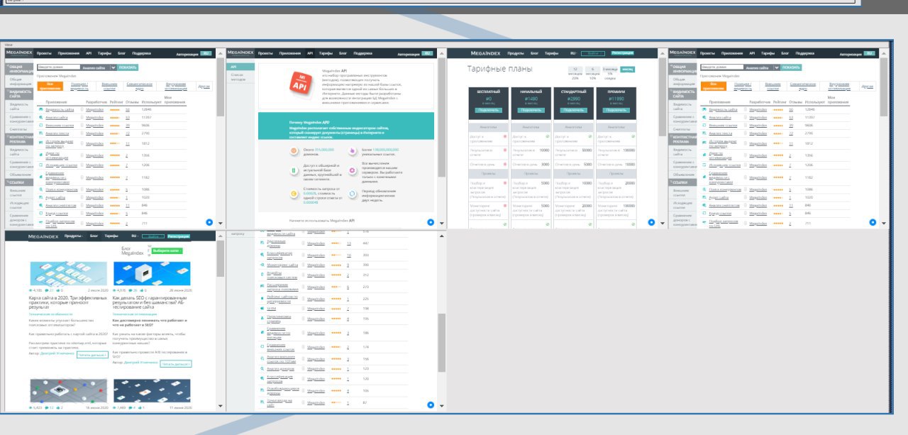The width and height of the screenshot is (908, 435).
Task: Collapse Контекстная реклама section in the apps tile beside tariff plans
Action: pyautogui.click(x=683, y=139)
